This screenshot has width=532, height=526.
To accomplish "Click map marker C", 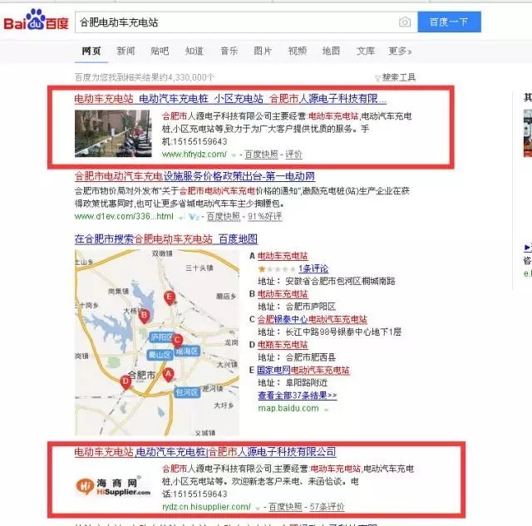I will [x=177, y=341].
